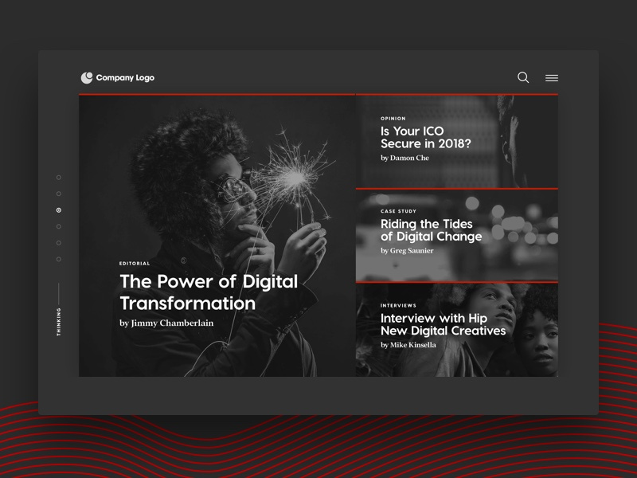Screen dimensions: 637x478
Task: Jump to the fourth slide indicator dot
Action: 59,227
